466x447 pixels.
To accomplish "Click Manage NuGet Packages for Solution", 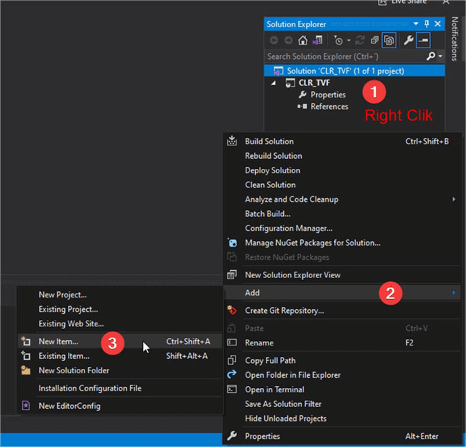I will tap(312, 243).
